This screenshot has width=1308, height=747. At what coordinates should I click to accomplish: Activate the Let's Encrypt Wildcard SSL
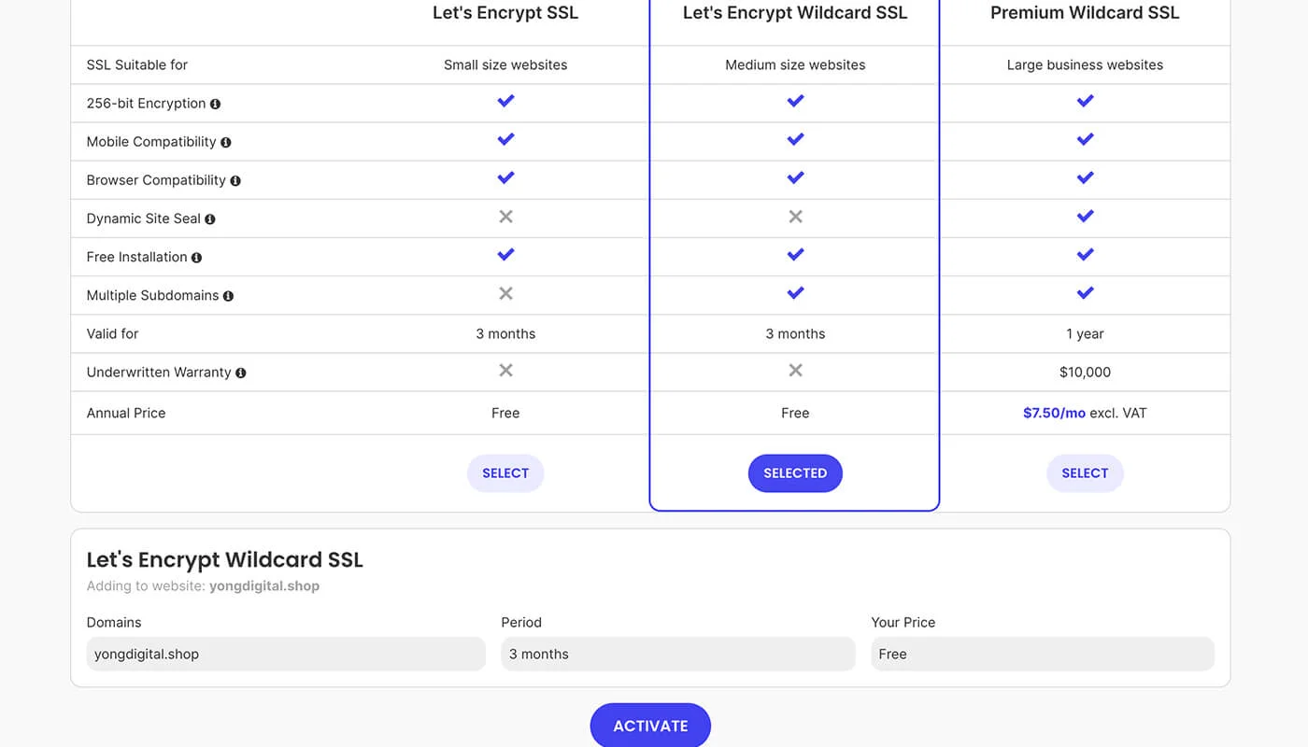(x=650, y=726)
